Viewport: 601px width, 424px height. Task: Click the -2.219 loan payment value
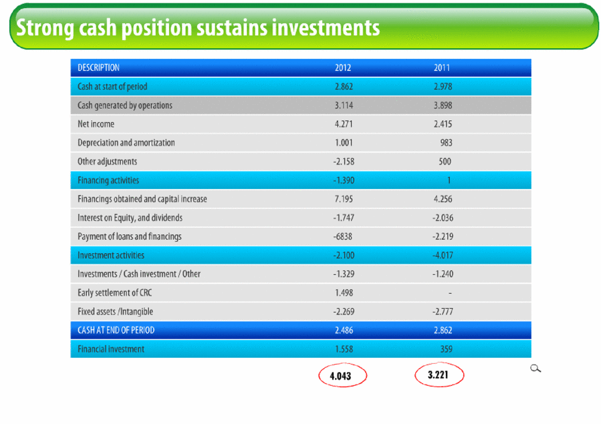(x=443, y=236)
